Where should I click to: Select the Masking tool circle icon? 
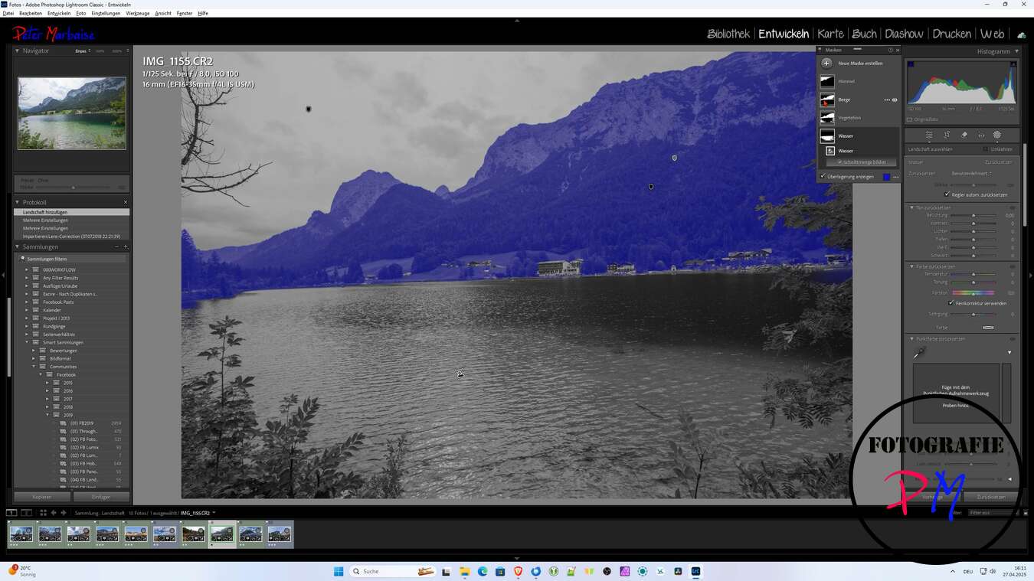(x=997, y=135)
